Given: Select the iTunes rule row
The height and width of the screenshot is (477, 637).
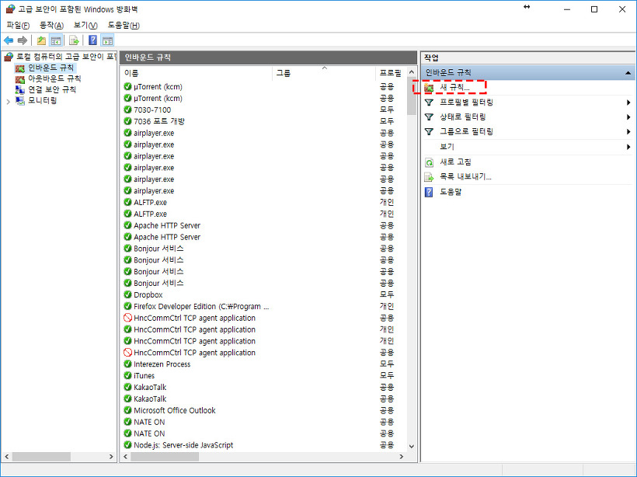Looking at the screenshot, I should (264, 375).
